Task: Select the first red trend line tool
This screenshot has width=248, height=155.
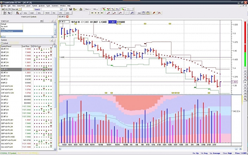Action: tap(108, 13)
